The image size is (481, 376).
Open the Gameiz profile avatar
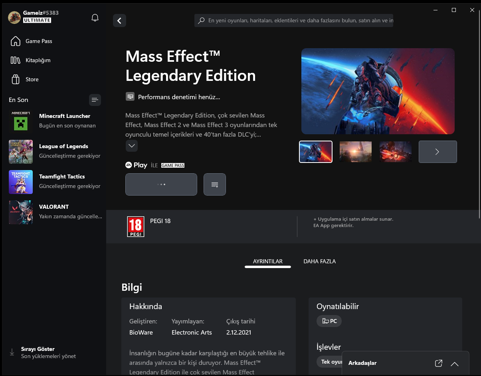pyautogui.click(x=14, y=18)
